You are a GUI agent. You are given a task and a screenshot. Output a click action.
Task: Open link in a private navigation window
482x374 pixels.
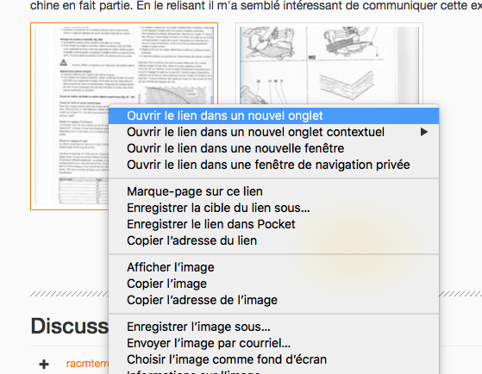(274, 165)
